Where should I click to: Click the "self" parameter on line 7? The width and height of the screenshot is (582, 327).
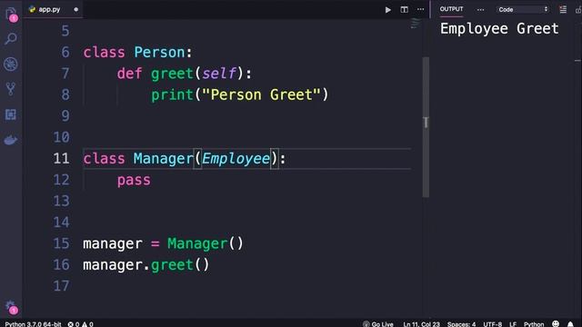click(x=218, y=74)
